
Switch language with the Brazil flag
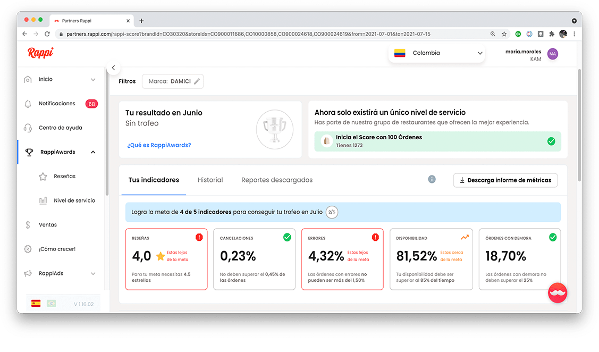click(x=51, y=304)
